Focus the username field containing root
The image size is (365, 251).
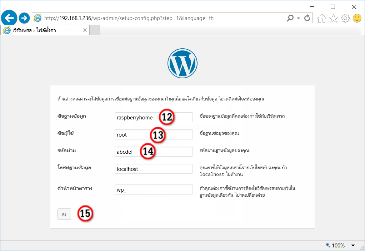[x=154, y=134]
